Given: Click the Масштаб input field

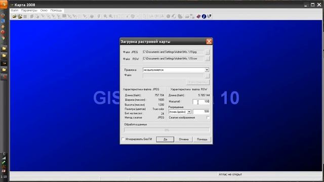Looking at the screenshot, I should coord(201,102).
